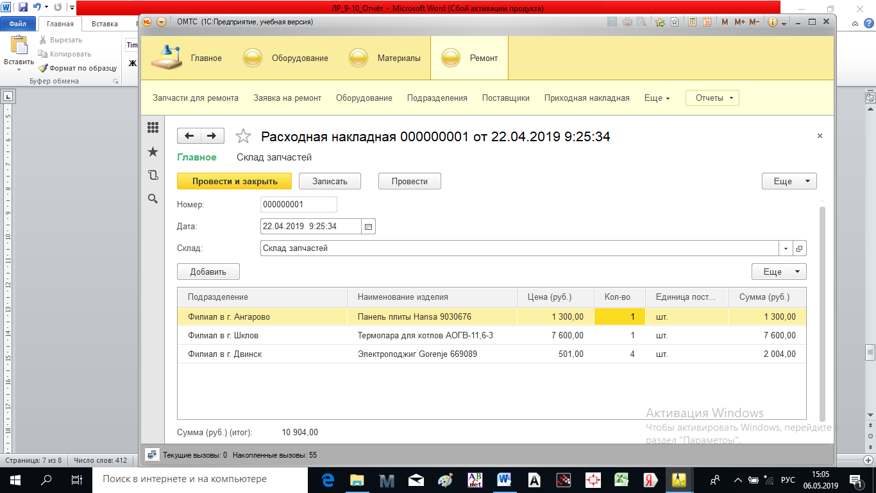This screenshot has width=876, height=493.
Task: Open Word's Файл tab
Action: [x=17, y=24]
